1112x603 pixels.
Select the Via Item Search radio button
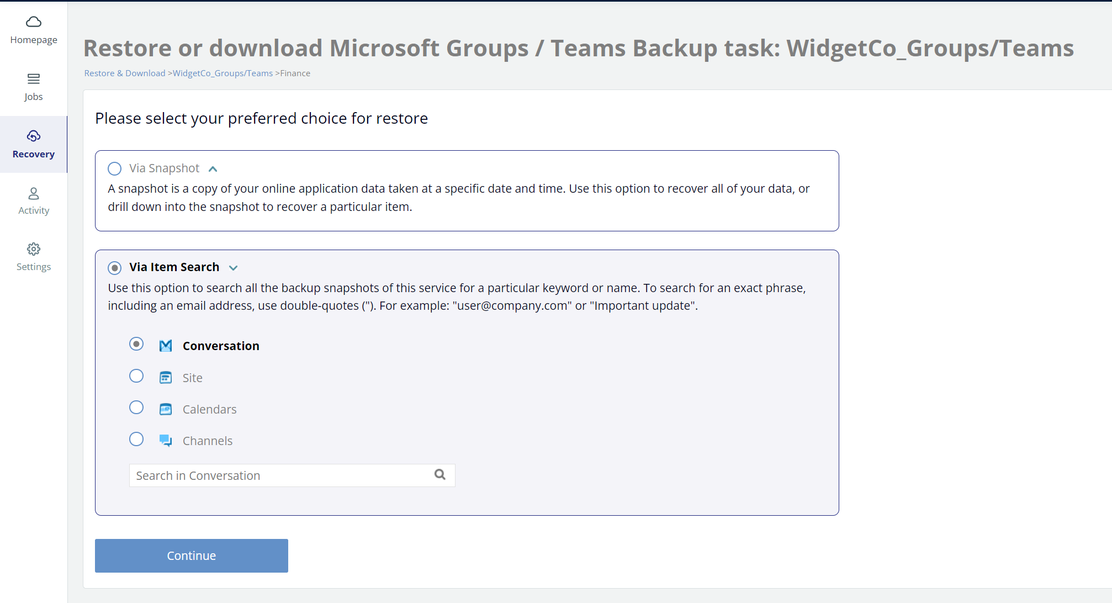coord(114,268)
